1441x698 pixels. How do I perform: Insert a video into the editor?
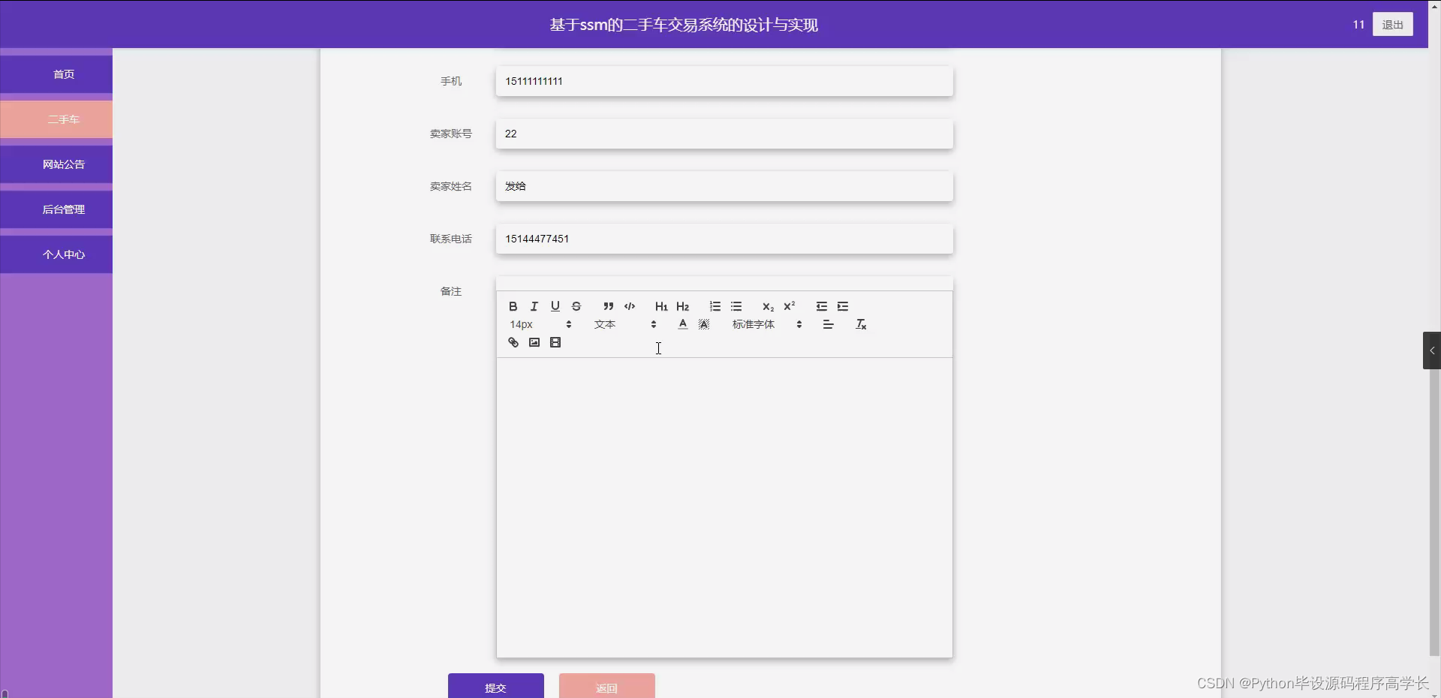pyautogui.click(x=555, y=342)
